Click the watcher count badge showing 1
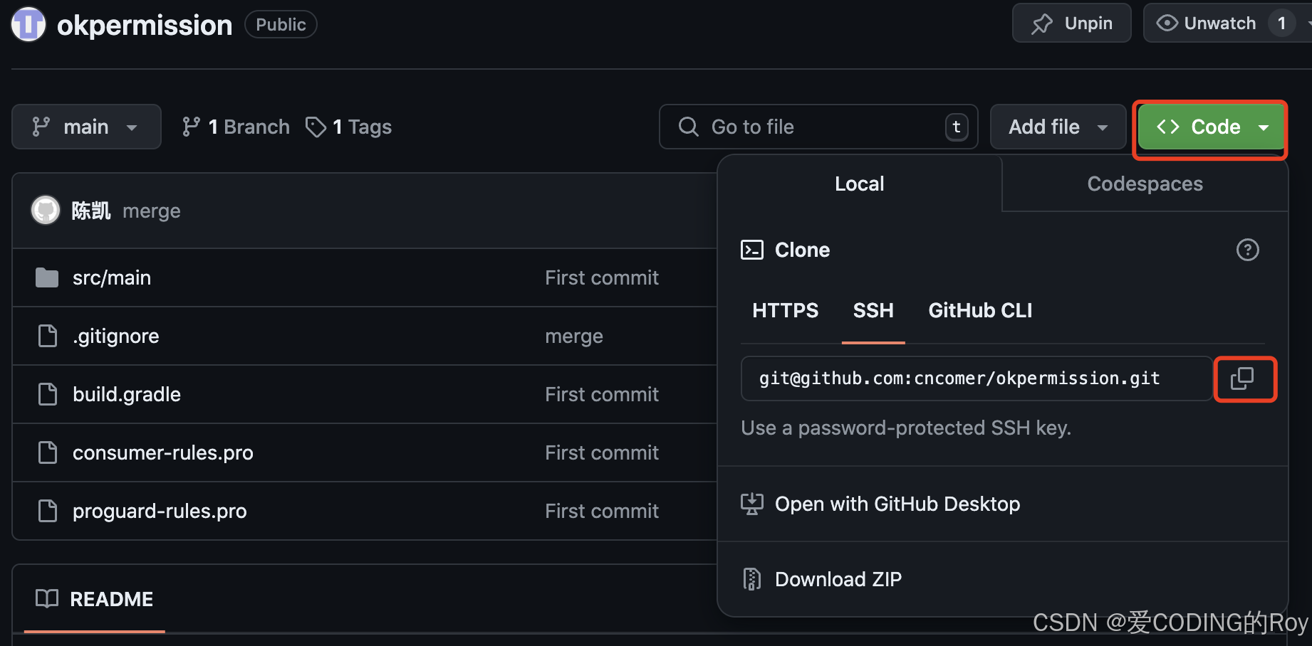Viewport: 1312px width, 646px height. pos(1281,23)
